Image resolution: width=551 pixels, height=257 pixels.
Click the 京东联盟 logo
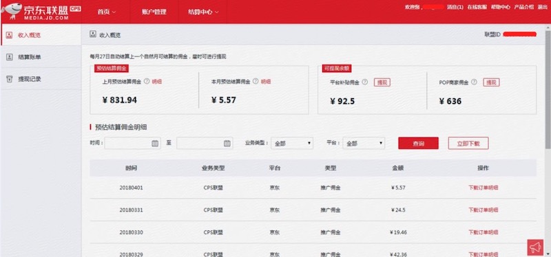41,11
